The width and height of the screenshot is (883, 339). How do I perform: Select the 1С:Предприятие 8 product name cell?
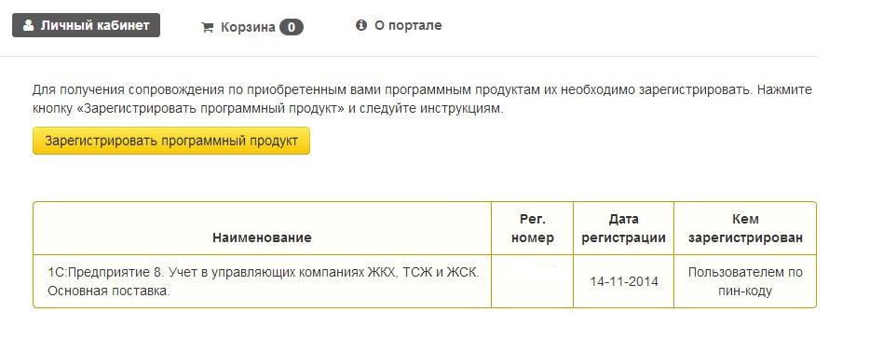pyautogui.click(x=262, y=281)
